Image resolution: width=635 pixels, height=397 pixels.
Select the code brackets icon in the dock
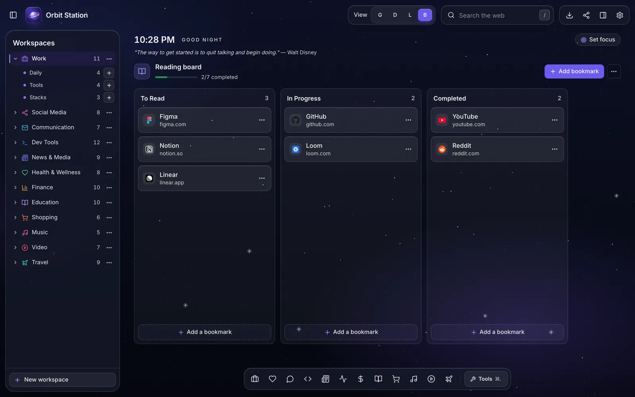[x=308, y=379]
